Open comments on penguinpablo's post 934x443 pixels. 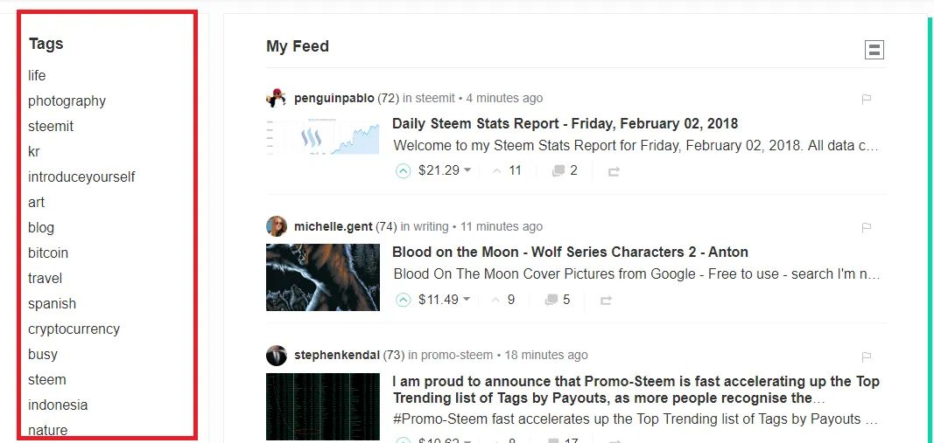pyautogui.click(x=565, y=171)
